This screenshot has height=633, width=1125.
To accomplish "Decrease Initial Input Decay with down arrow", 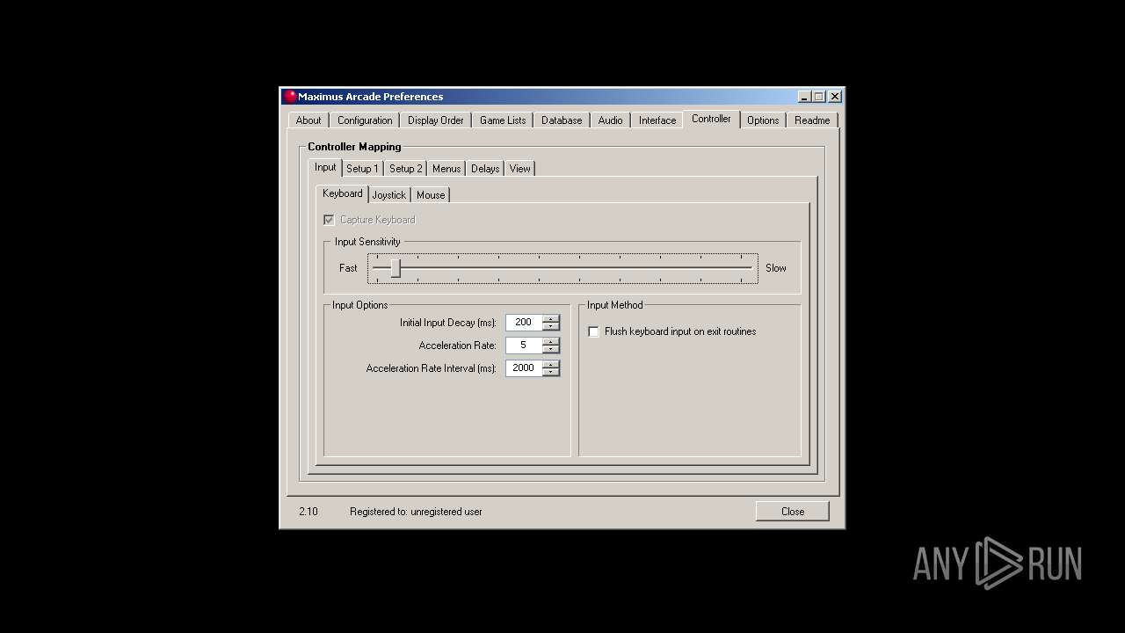I will coord(551,326).
